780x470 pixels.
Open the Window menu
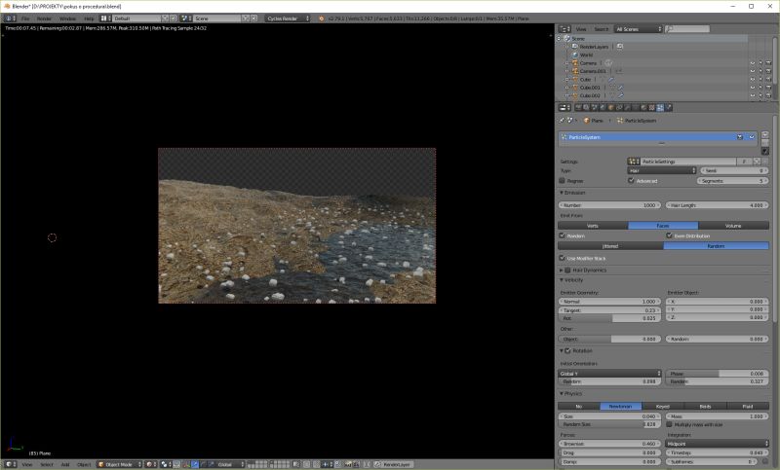(x=67, y=18)
